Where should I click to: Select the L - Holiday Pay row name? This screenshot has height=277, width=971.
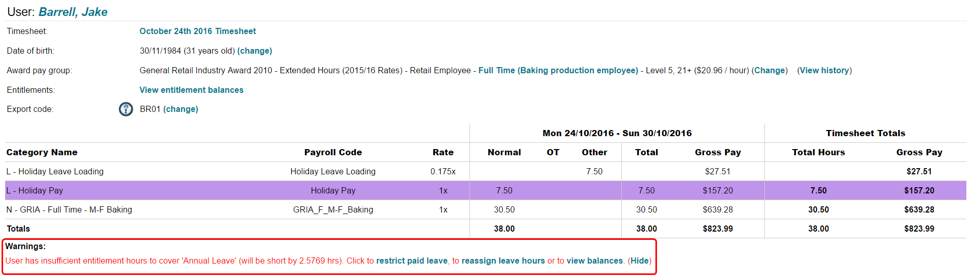pos(35,191)
